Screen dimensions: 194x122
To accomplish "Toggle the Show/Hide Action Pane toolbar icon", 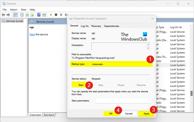I will (x=44, y=15).
